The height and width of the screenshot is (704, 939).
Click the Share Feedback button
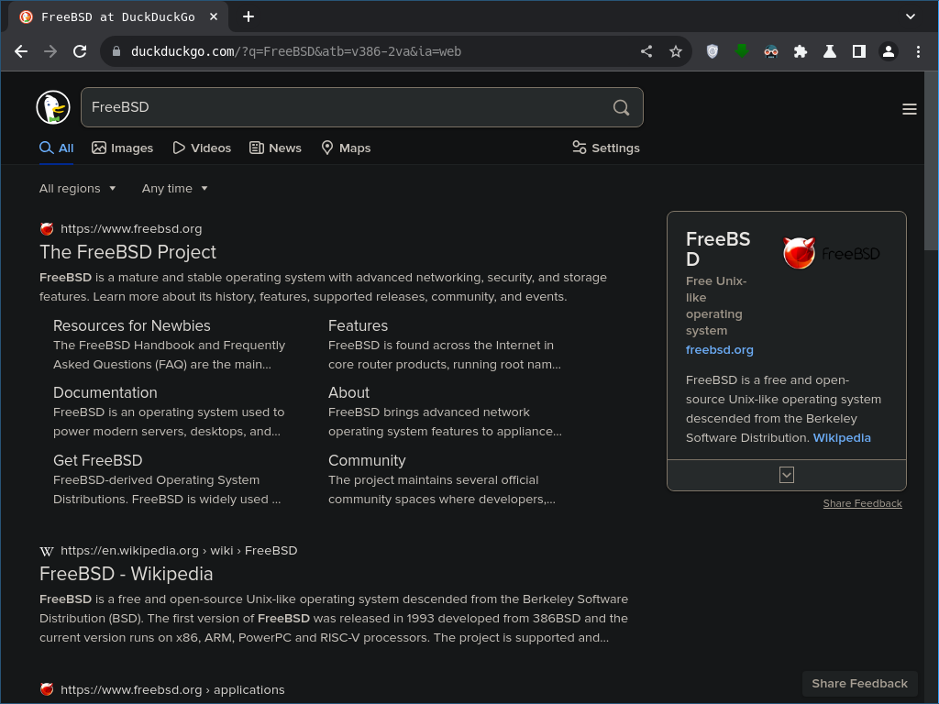859,683
